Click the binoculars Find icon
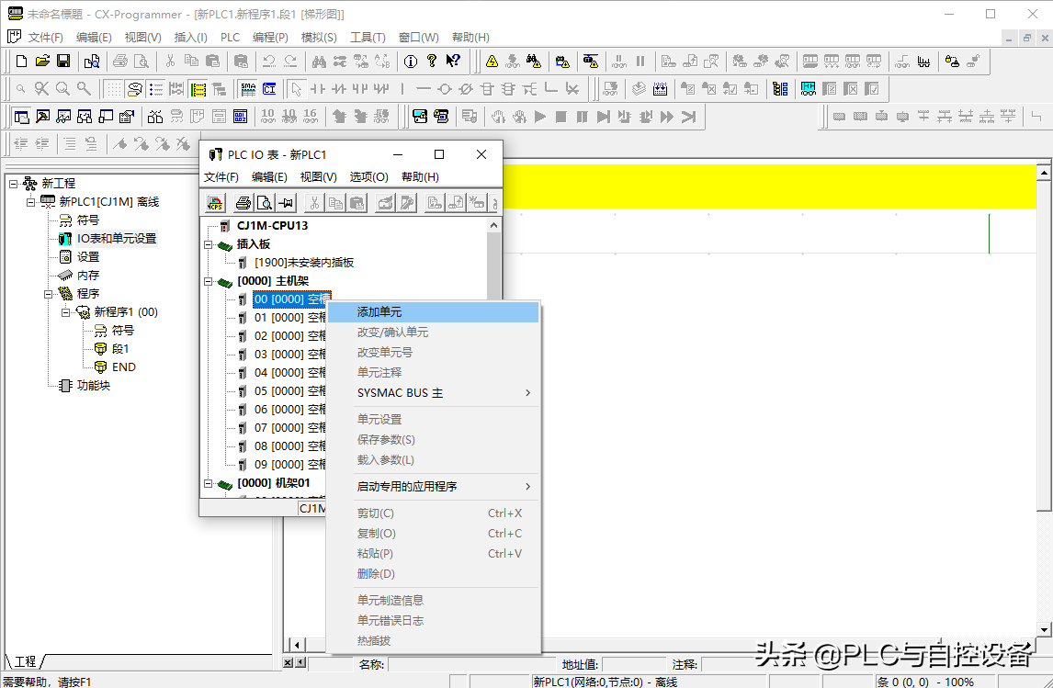 [319, 62]
